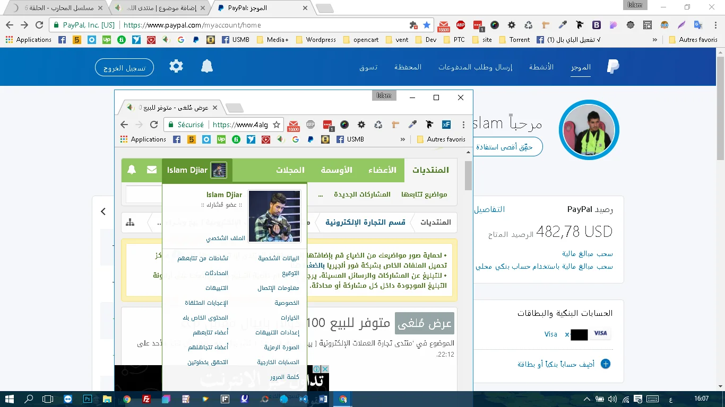Open Photoshop from the taskbar
Viewport: 725px width, 407px height.
88,399
